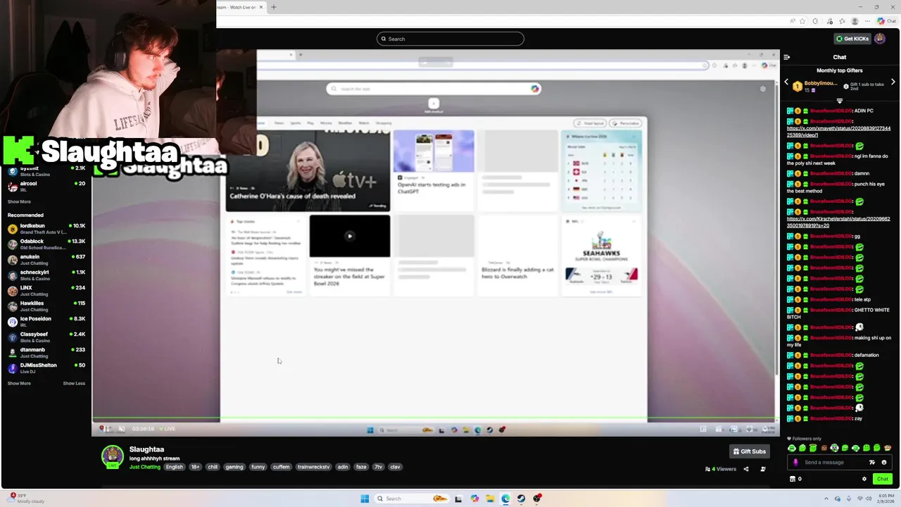Open the user profile avatar menu
Image resolution: width=901 pixels, height=507 pixels.
(879, 39)
